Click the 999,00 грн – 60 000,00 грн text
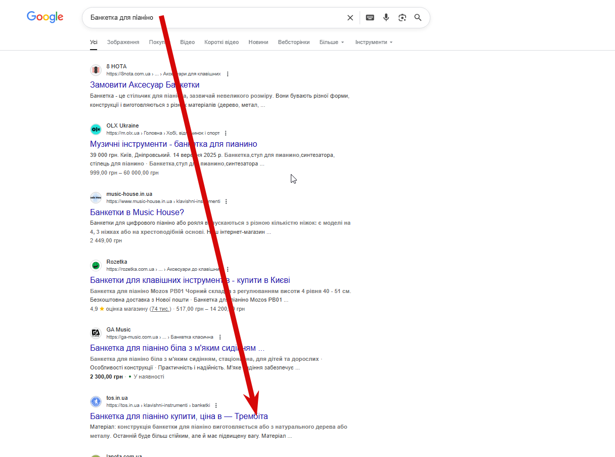This screenshot has width=615, height=457. [124, 173]
